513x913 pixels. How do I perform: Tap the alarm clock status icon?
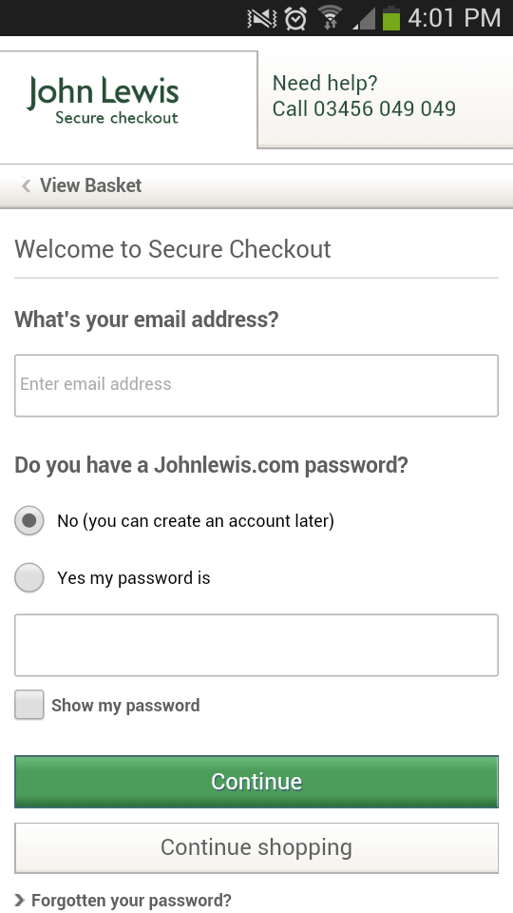point(295,19)
